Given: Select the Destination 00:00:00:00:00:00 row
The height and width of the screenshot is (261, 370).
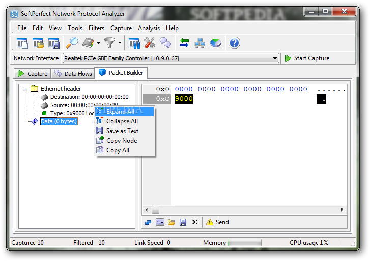Looking at the screenshot, I should 89,97.
